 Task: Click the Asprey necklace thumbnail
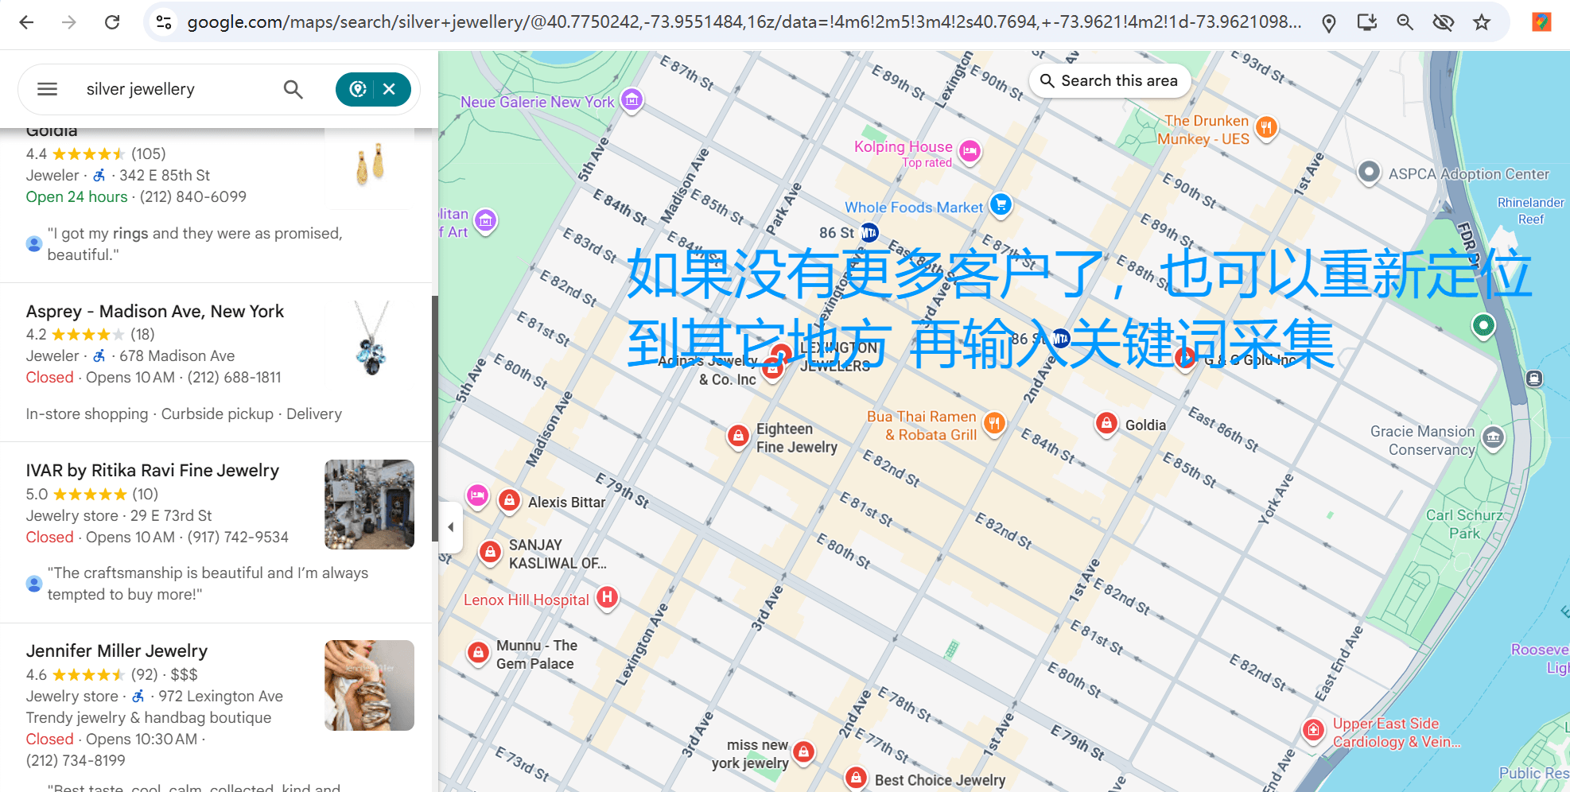click(370, 338)
